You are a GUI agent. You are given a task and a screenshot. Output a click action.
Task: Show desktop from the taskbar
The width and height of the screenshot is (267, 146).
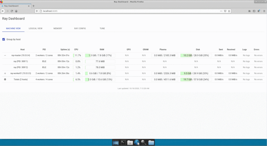[115, 143]
